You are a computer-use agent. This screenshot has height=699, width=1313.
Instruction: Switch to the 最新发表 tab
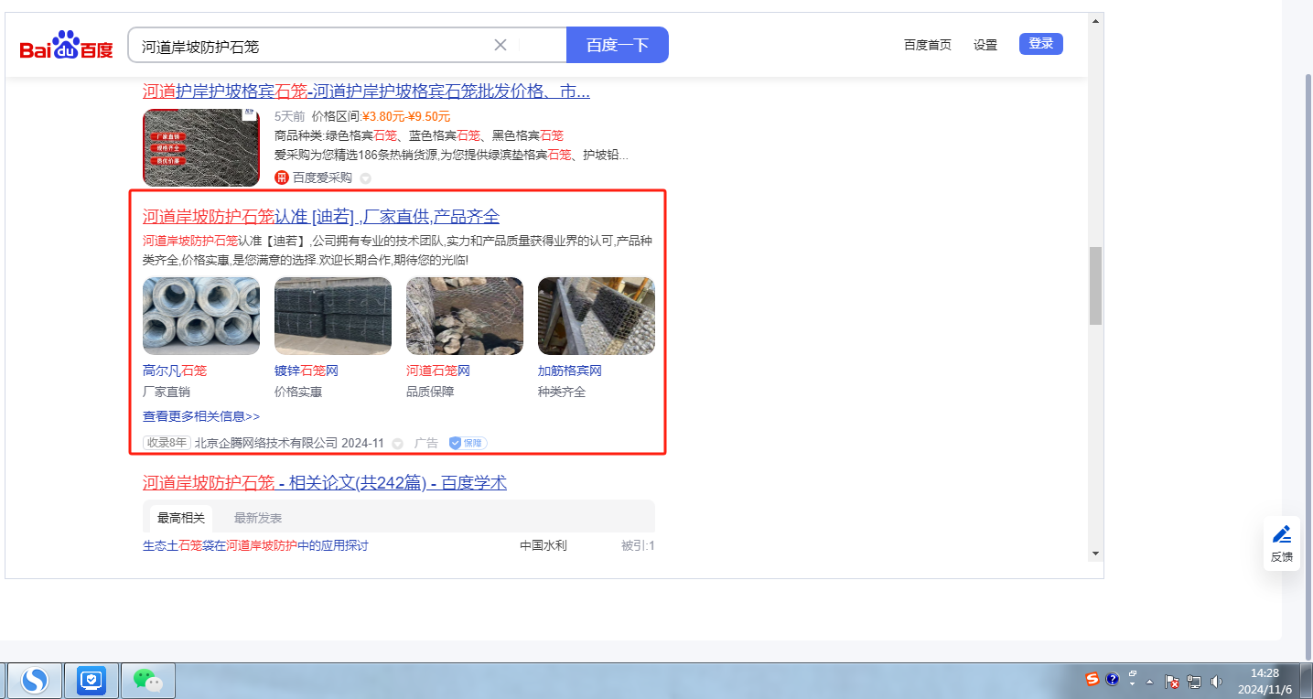click(x=258, y=518)
